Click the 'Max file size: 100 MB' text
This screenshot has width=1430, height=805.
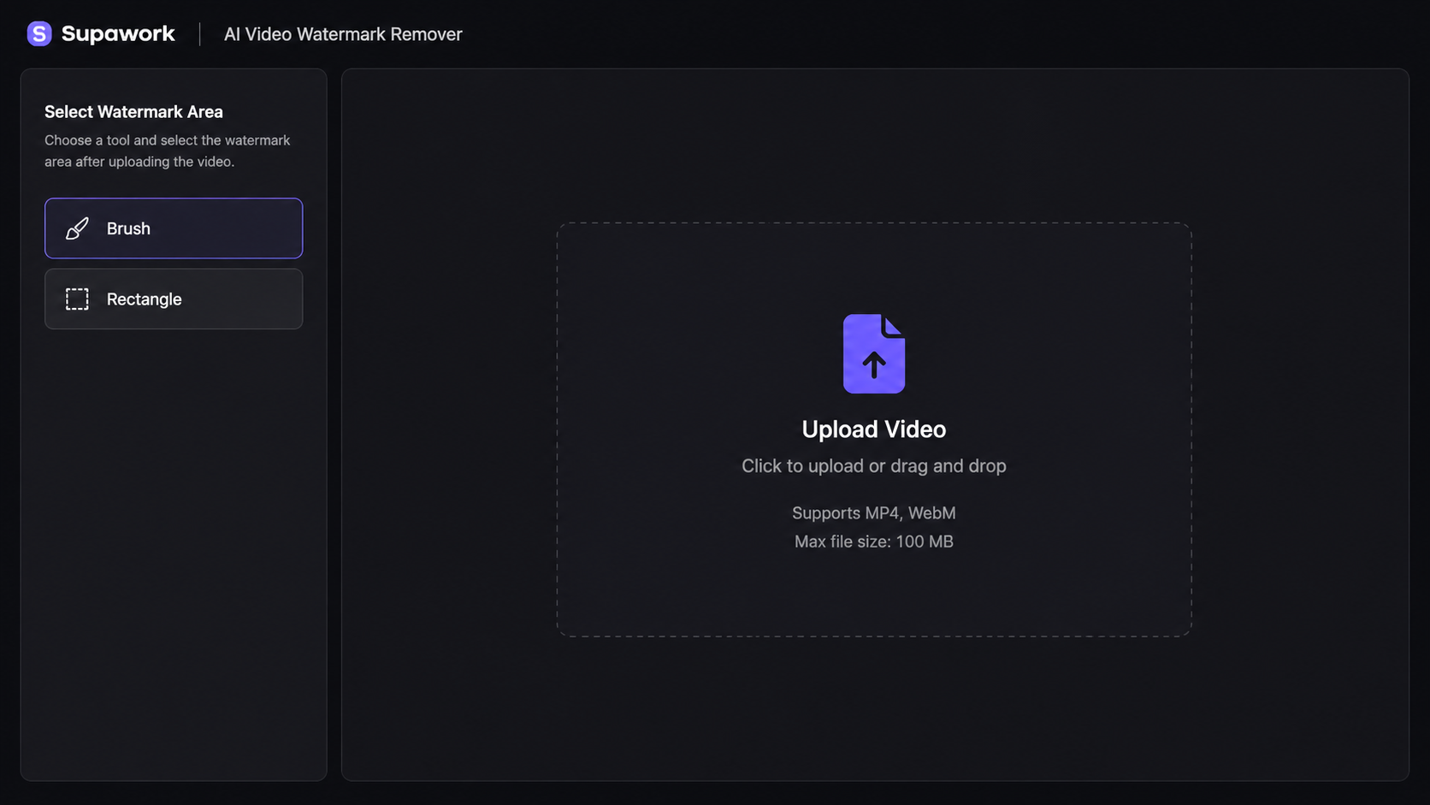(874, 542)
